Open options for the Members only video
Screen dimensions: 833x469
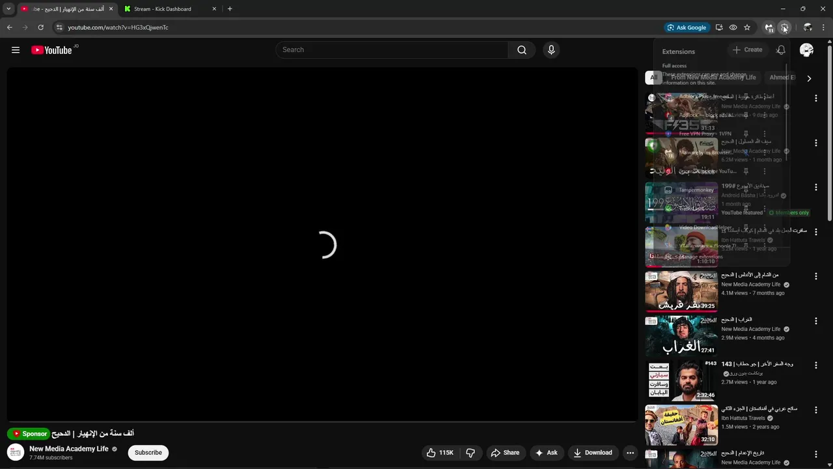(815, 187)
